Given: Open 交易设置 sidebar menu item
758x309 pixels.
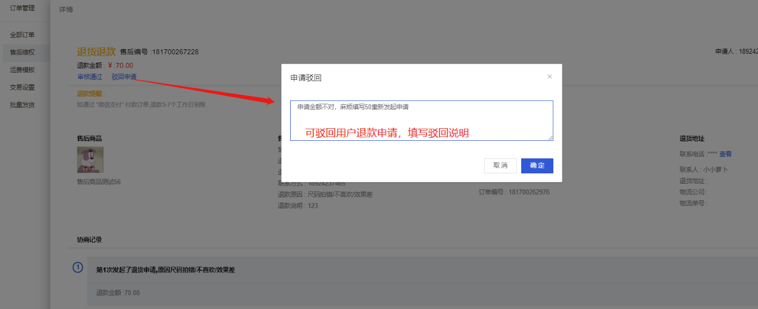Looking at the screenshot, I should tap(22, 88).
